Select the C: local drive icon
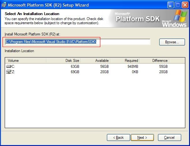The image size is (190, 146). [9, 67]
